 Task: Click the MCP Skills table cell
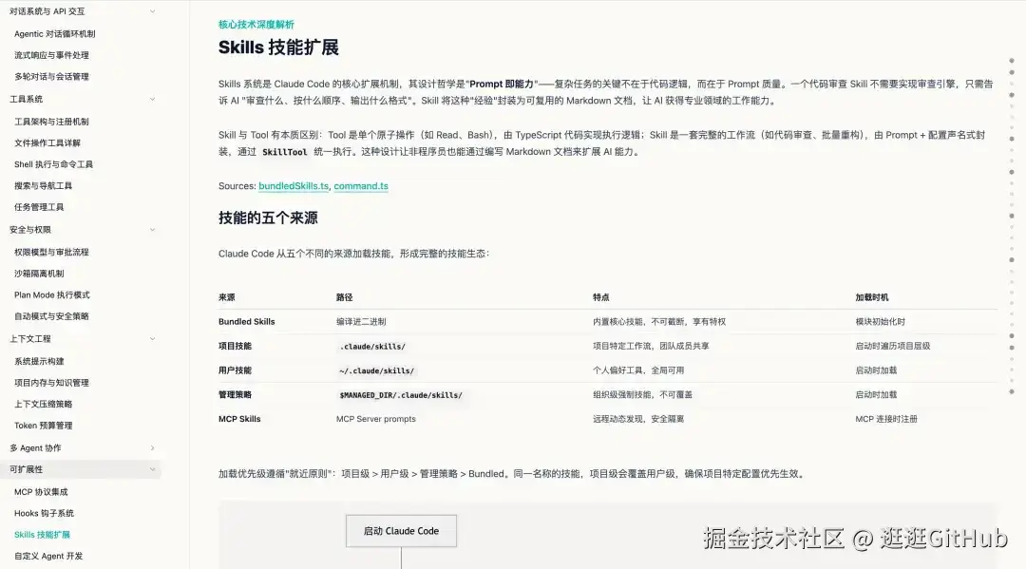(239, 419)
